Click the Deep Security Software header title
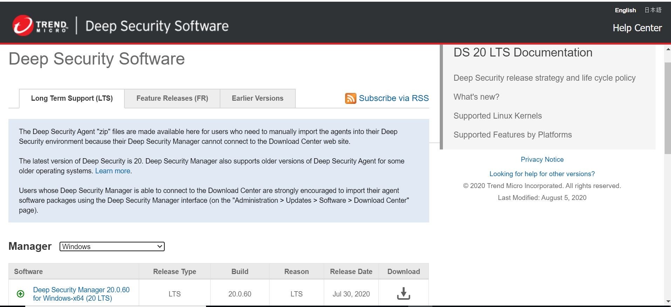 [157, 26]
